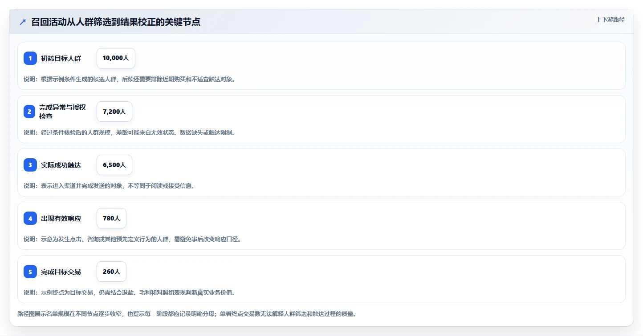The height and width of the screenshot is (336, 643).
Task: Click the 7,200人 value chip
Action: coord(114,112)
